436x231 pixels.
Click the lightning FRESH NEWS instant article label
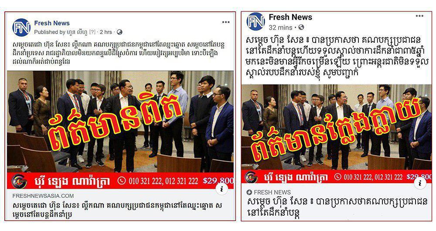click(269, 192)
